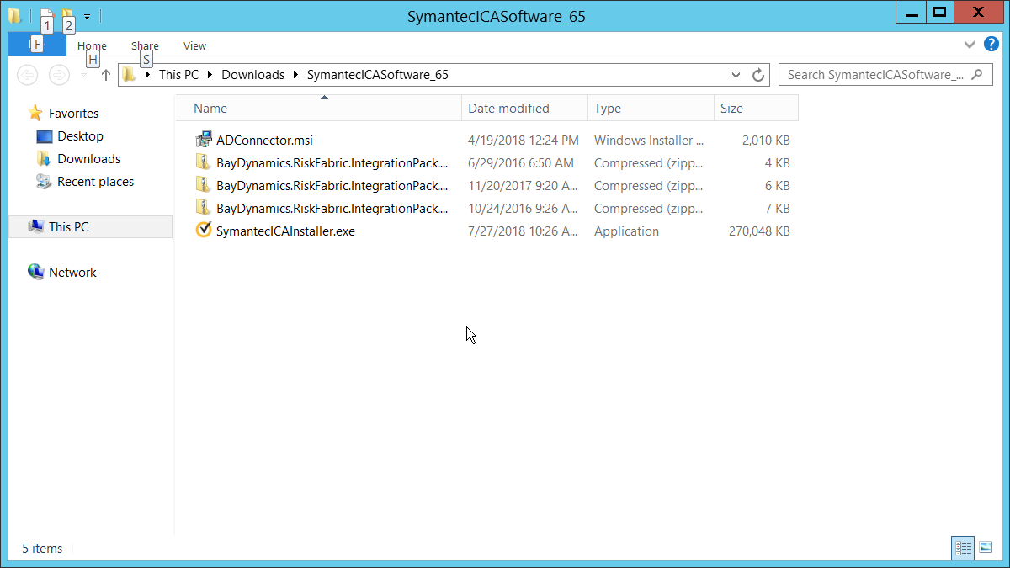Click the Search SymantecICASoftware input field

point(875,75)
